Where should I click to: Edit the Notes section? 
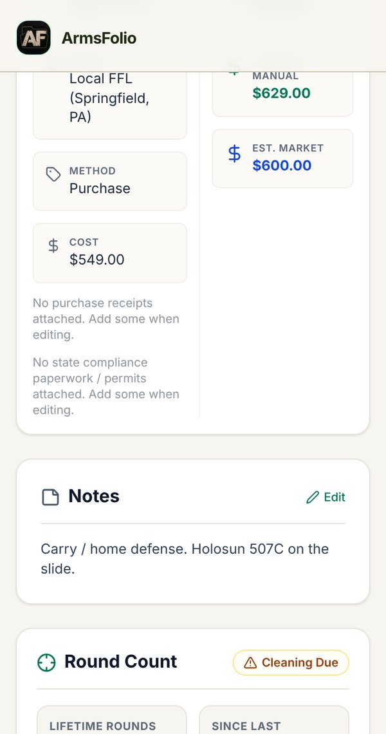click(326, 497)
